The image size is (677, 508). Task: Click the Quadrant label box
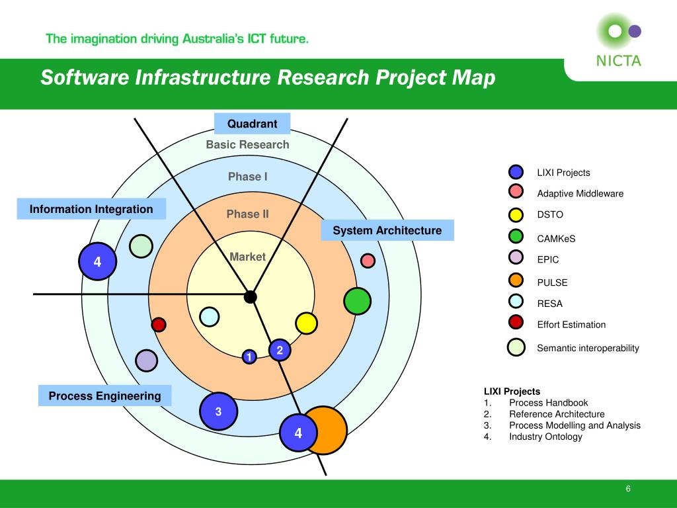pos(252,124)
